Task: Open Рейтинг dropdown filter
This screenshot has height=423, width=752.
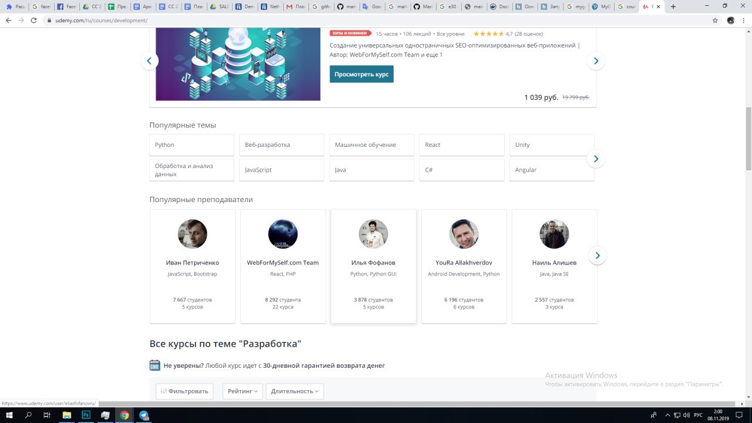Action: pyautogui.click(x=243, y=391)
